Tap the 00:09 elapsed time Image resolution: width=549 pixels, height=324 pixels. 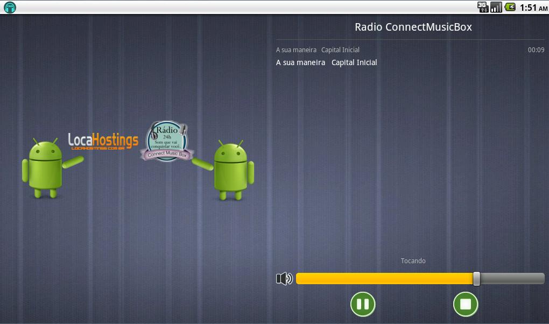tap(536, 50)
